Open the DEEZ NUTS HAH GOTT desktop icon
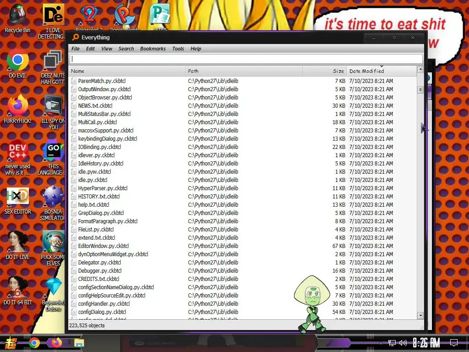469x352 pixels. [53, 67]
